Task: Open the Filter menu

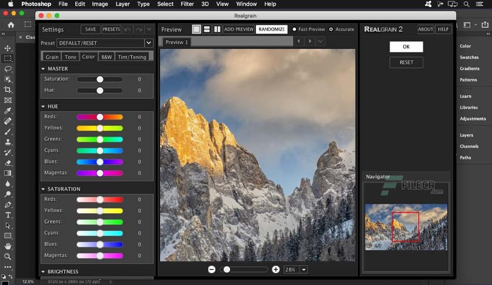Action: pyautogui.click(x=187, y=4)
